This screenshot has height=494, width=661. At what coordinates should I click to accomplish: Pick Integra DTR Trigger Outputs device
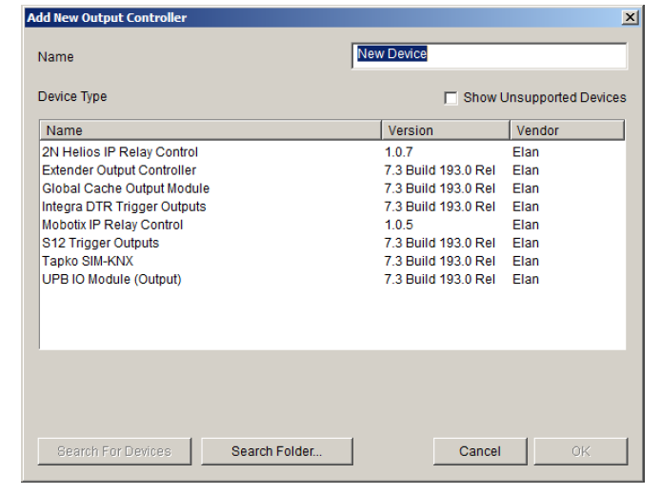124,207
